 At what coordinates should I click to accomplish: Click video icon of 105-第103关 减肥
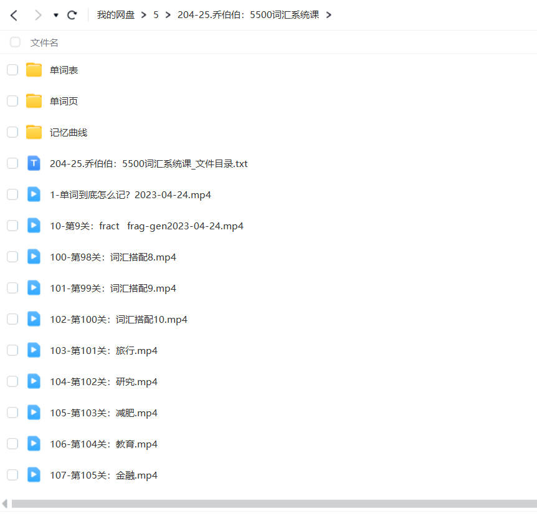click(x=34, y=413)
